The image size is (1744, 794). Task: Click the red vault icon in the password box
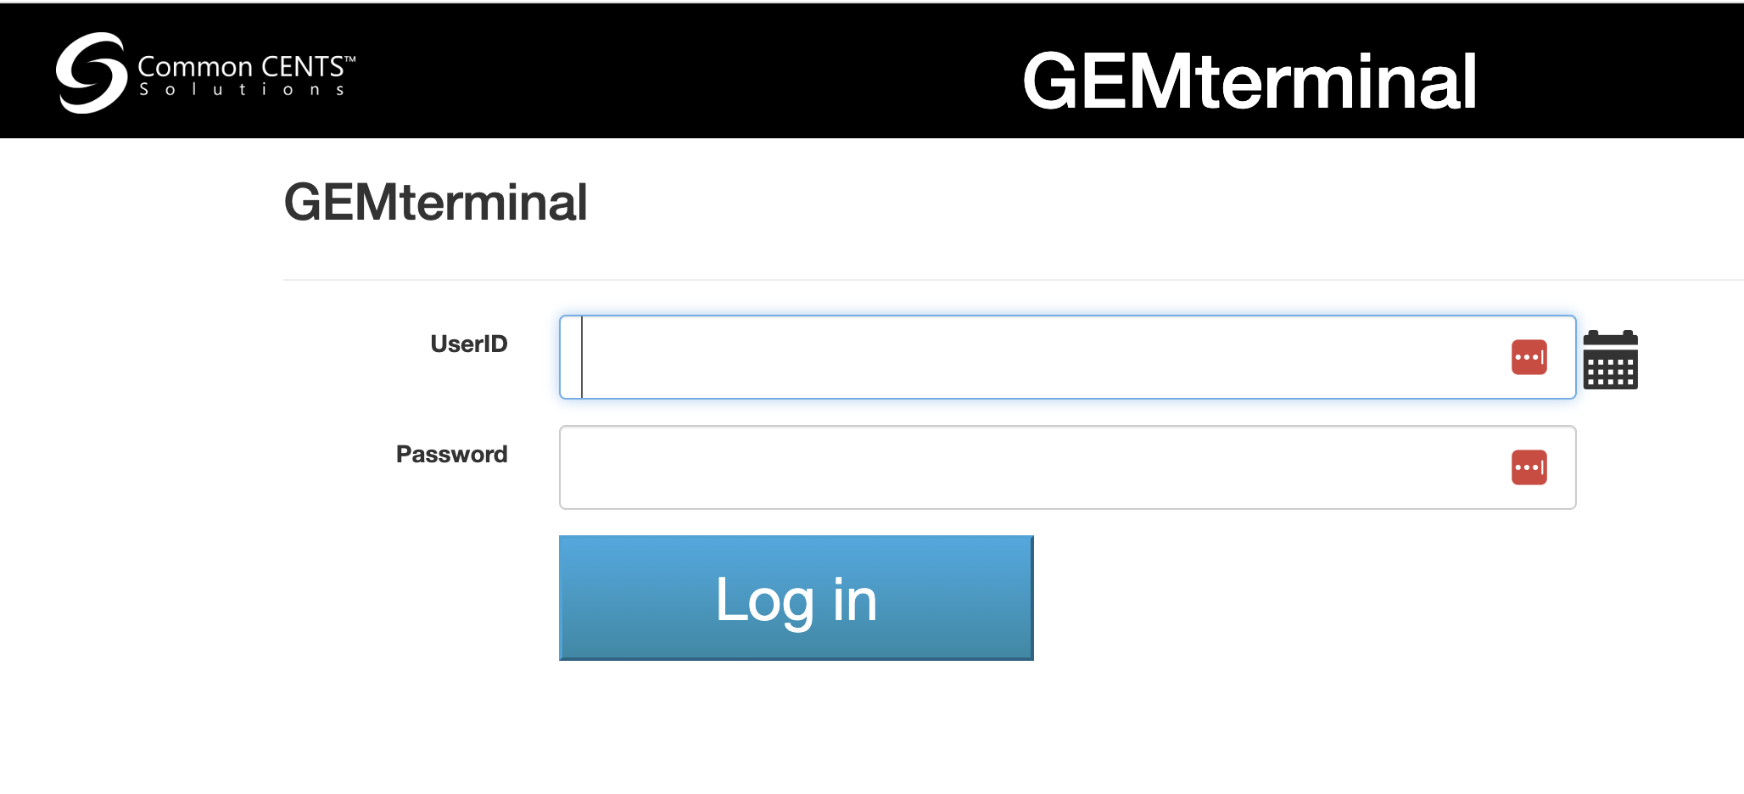pyautogui.click(x=1529, y=467)
